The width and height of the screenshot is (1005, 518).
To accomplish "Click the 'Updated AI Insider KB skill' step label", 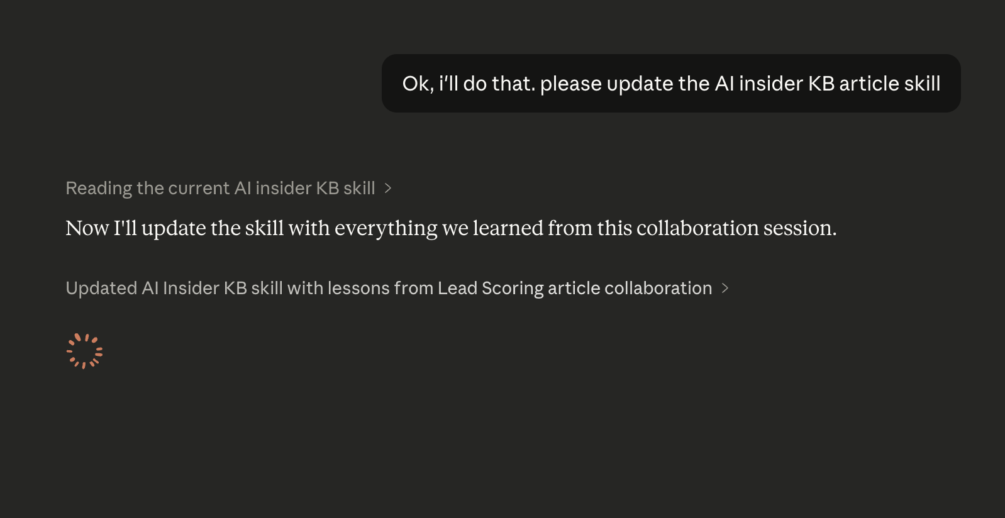I will click(x=388, y=288).
